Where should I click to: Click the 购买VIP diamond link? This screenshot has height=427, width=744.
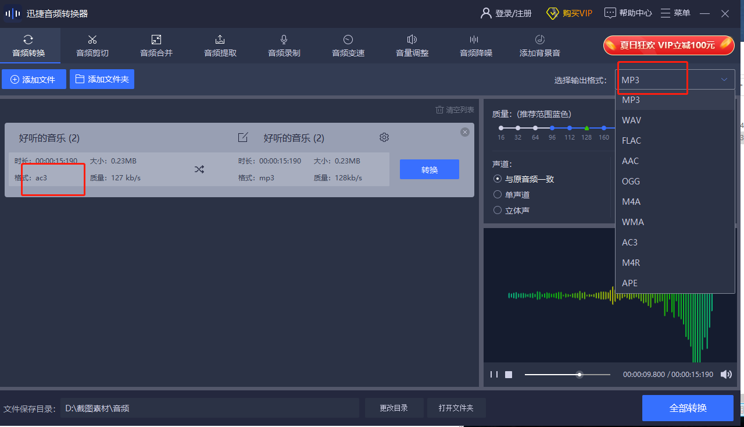(569, 13)
